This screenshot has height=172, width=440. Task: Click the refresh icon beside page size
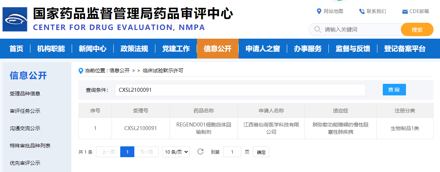click(200, 152)
